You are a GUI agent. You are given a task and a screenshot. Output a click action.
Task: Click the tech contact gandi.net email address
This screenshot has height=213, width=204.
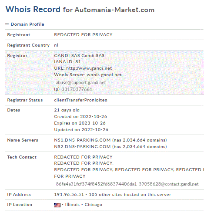(127, 184)
